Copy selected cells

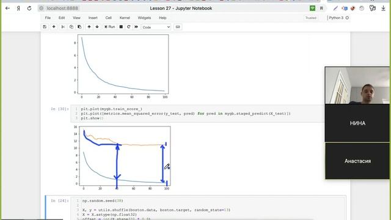click(71, 27)
